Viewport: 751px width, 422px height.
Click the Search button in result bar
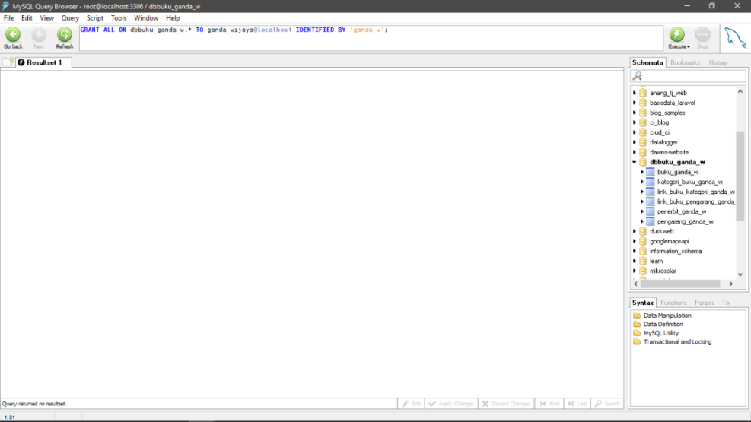pos(607,404)
